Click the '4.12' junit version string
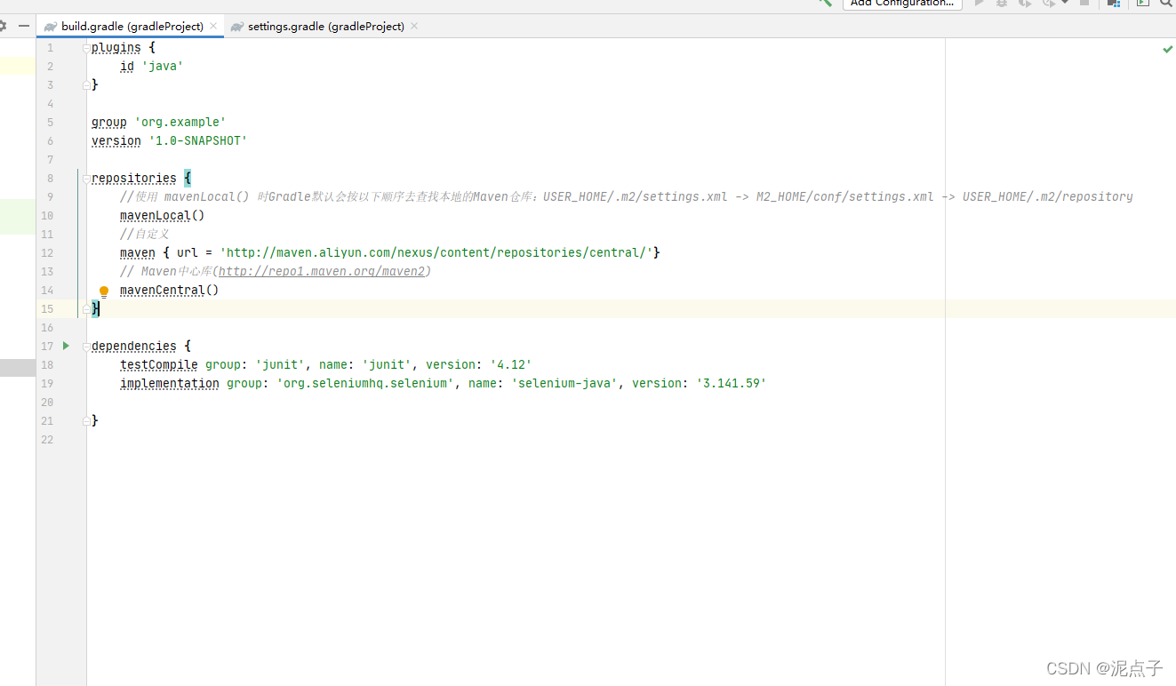This screenshot has height=686, width=1176. tap(510, 364)
